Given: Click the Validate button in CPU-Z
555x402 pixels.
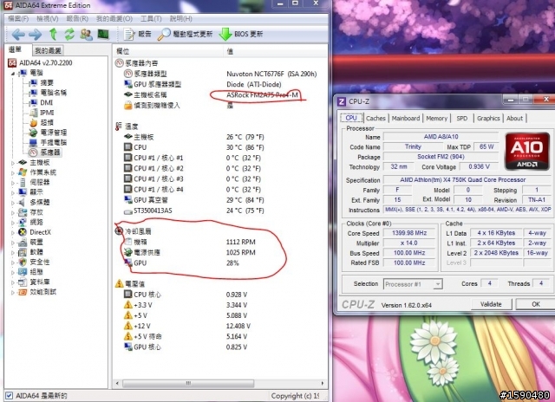Looking at the screenshot, I should tap(492, 304).
